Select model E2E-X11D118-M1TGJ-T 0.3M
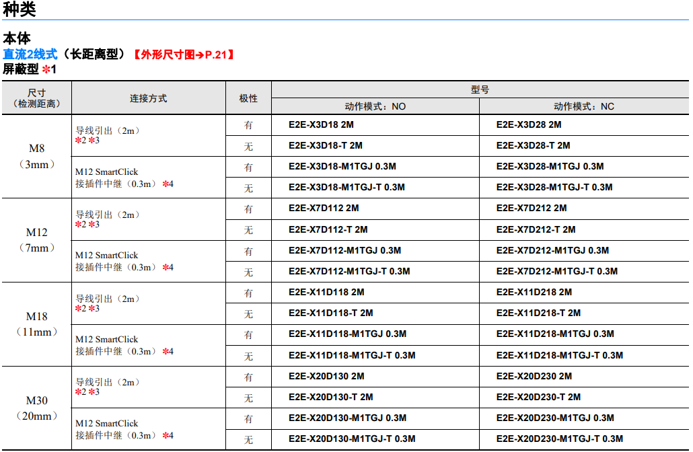This screenshot has width=693, height=452. [353, 356]
